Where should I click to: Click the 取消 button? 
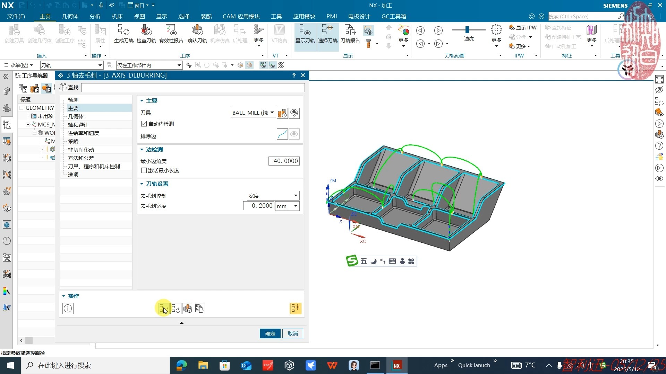coord(292,333)
